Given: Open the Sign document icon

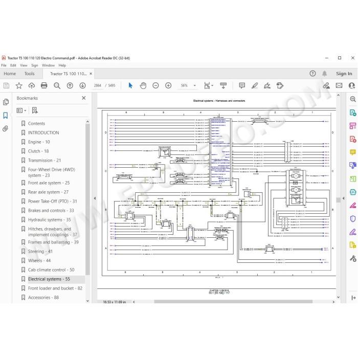Looking at the screenshot, I should click(x=267, y=85).
